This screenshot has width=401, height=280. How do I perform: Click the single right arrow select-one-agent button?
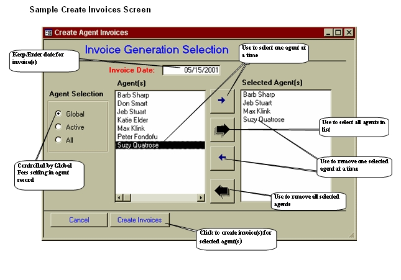coord(222,101)
